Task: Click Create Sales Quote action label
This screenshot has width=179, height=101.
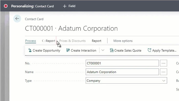Action: pos(128,50)
